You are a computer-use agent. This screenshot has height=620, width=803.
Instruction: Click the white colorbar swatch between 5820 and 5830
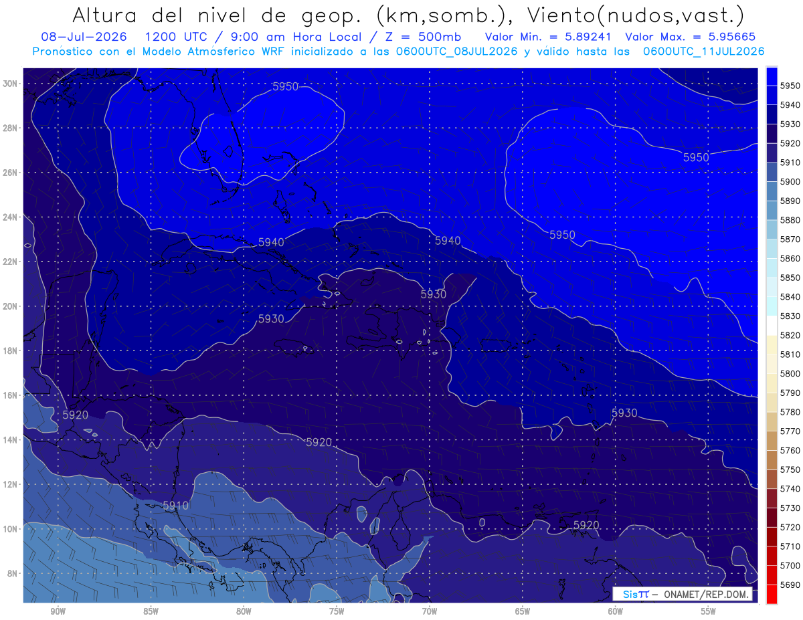pyautogui.click(x=772, y=325)
